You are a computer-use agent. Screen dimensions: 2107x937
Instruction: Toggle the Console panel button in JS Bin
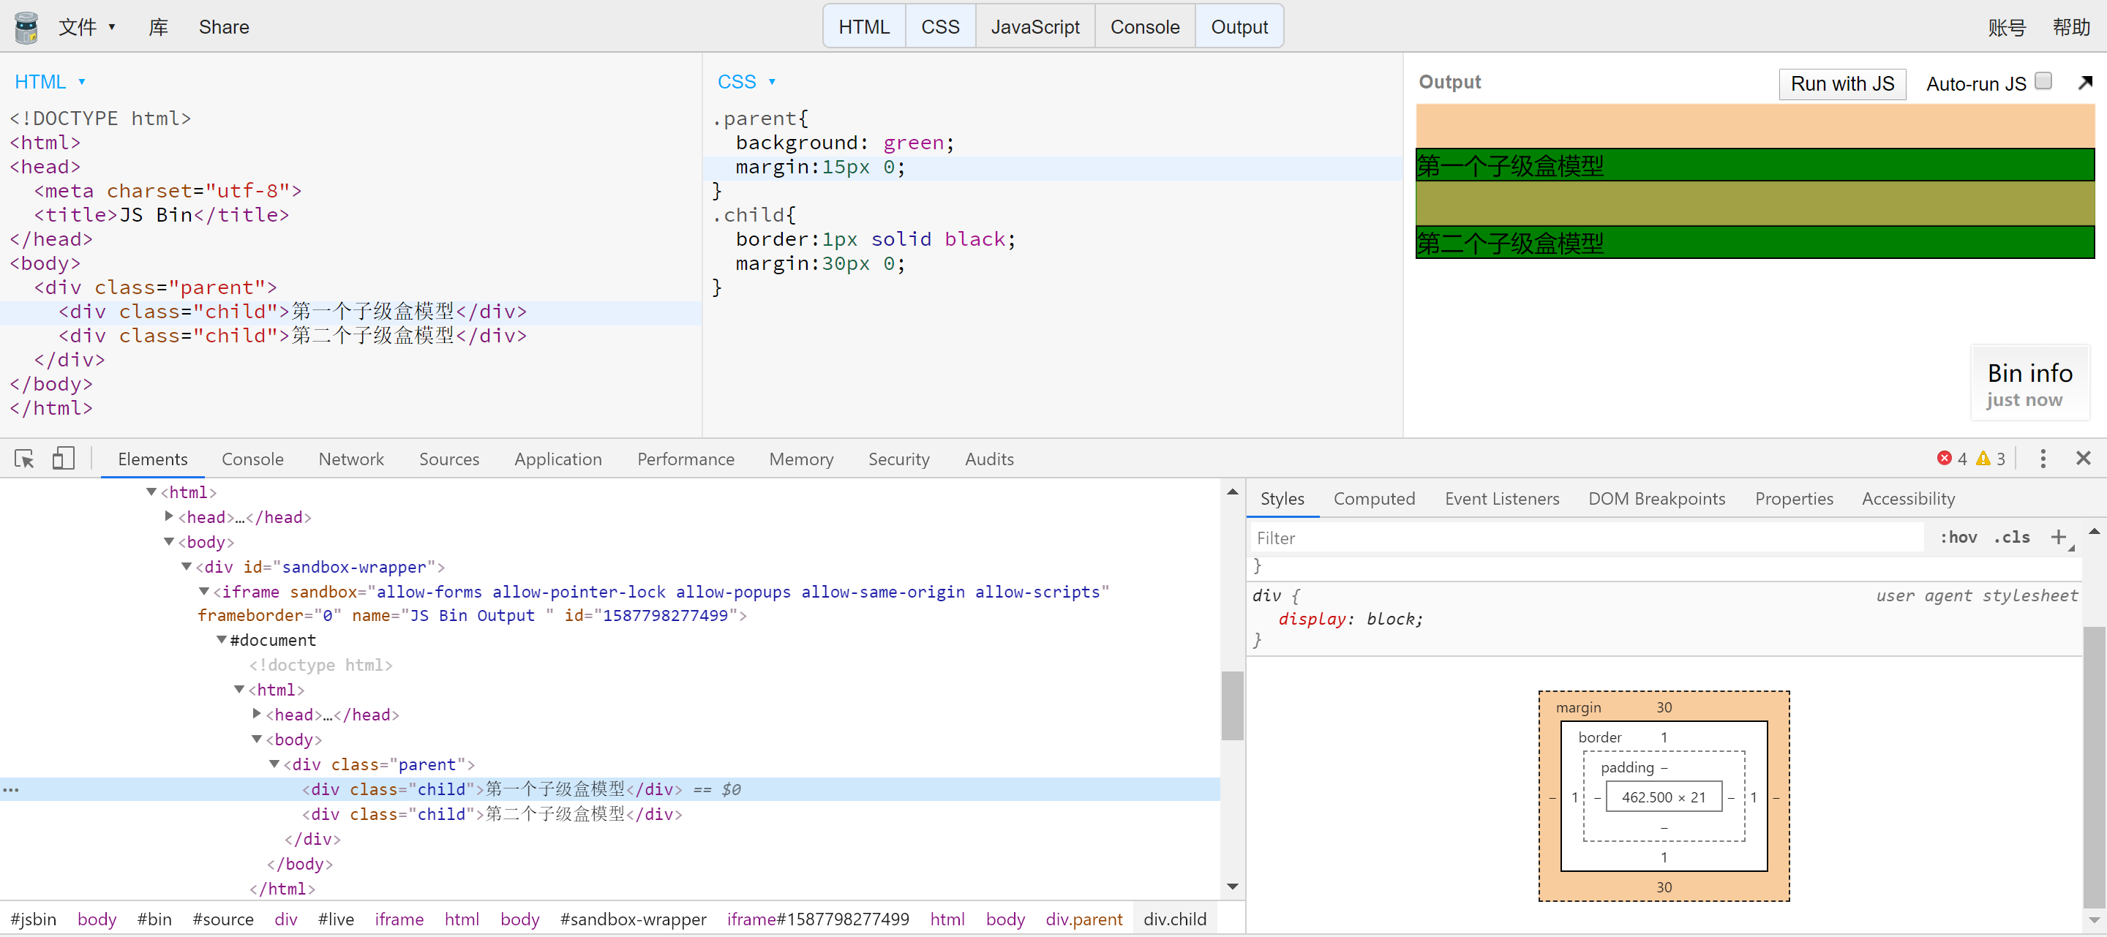[x=1144, y=27]
